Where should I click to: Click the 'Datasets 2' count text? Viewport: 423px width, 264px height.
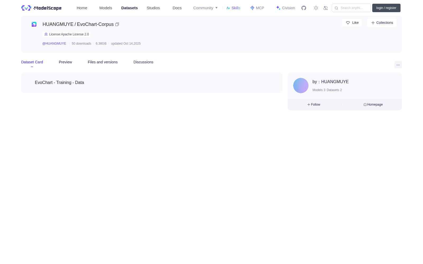click(334, 90)
